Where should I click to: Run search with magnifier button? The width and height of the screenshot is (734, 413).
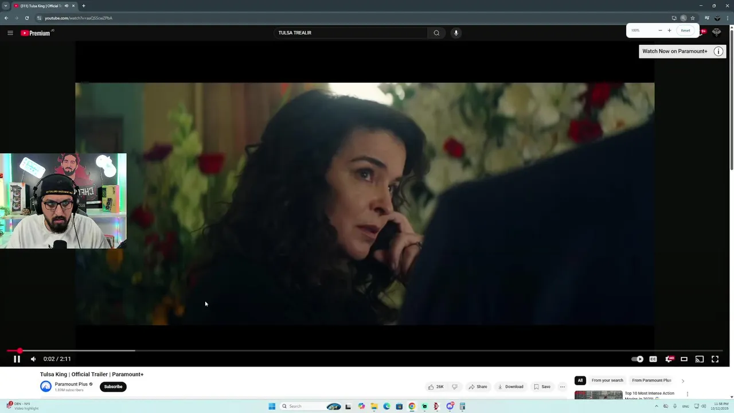[x=436, y=33]
